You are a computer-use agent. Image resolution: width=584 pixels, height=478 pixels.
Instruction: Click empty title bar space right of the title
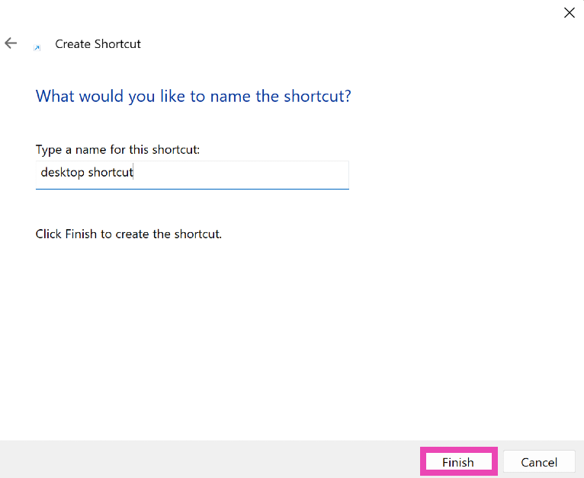pos(343,43)
